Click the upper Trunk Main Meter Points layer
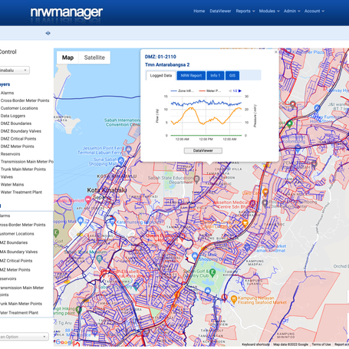The width and height of the screenshot is (349, 349). pyautogui.click(x=23, y=169)
